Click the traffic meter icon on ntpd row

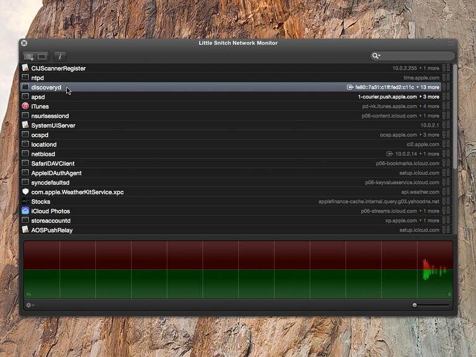pos(446,78)
